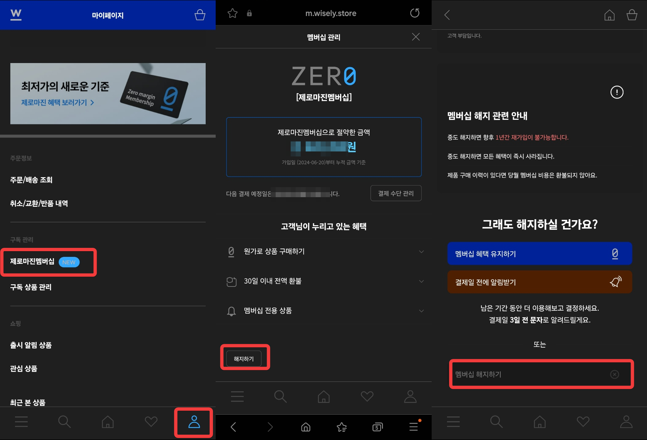Choose 멤버십 혜택 유지하기 blue button
This screenshot has height=440, width=647.
(540, 254)
